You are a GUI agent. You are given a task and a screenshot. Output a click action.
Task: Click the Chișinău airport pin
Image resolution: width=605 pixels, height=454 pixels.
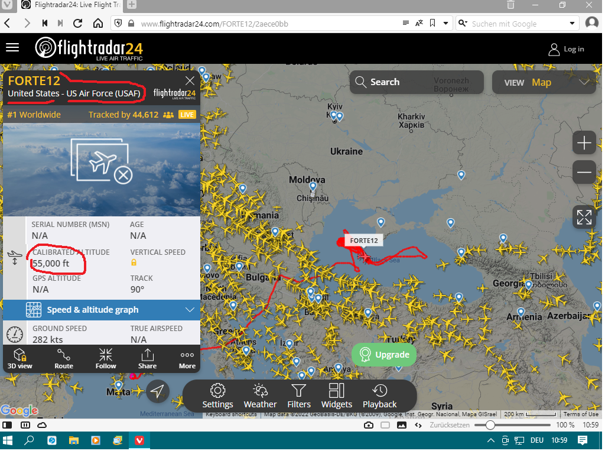(x=313, y=187)
